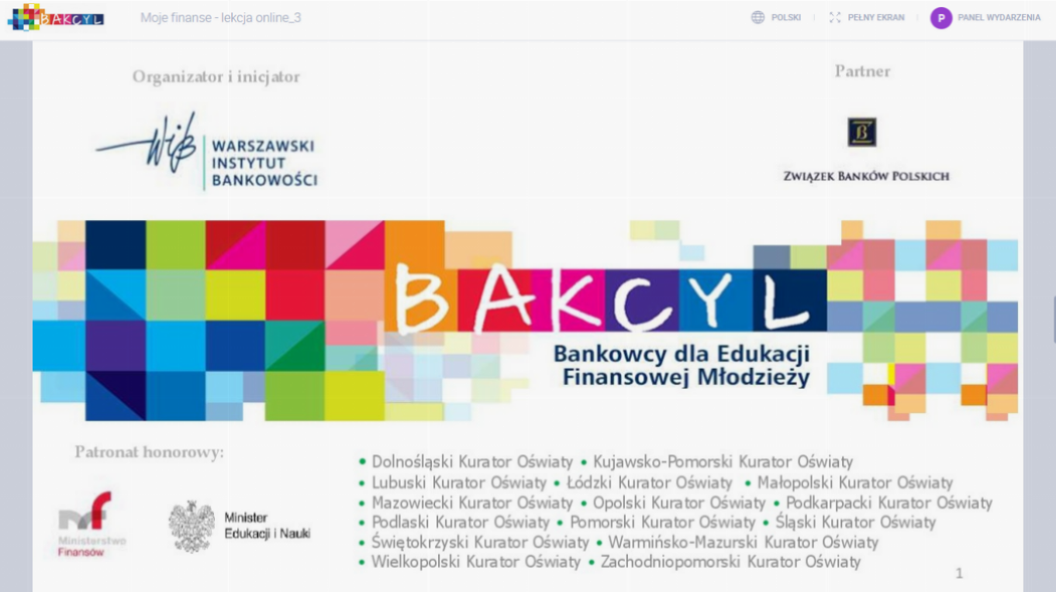The height and width of the screenshot is (592, 1056).
Task: Click Organizator i inicjator heading
Action: click(x=216, y=77)
